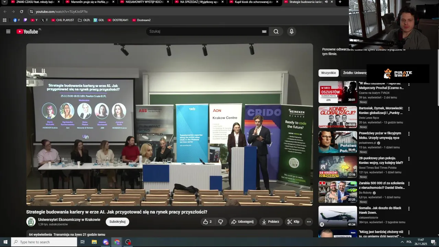Open CHIL PLAYLIST bookmark
Screen dimensions: 439x247
62,20
